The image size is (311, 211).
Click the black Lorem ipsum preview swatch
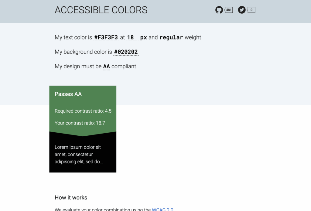pyautogui.click(x=83, y=154)
